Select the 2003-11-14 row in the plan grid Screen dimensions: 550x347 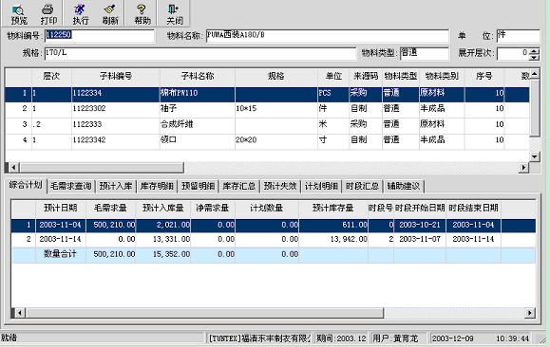click(x=273, y=240)
